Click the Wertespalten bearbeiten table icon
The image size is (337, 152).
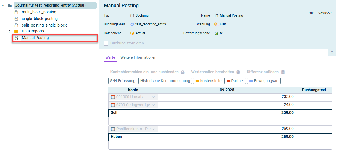(x=238, y=72)
